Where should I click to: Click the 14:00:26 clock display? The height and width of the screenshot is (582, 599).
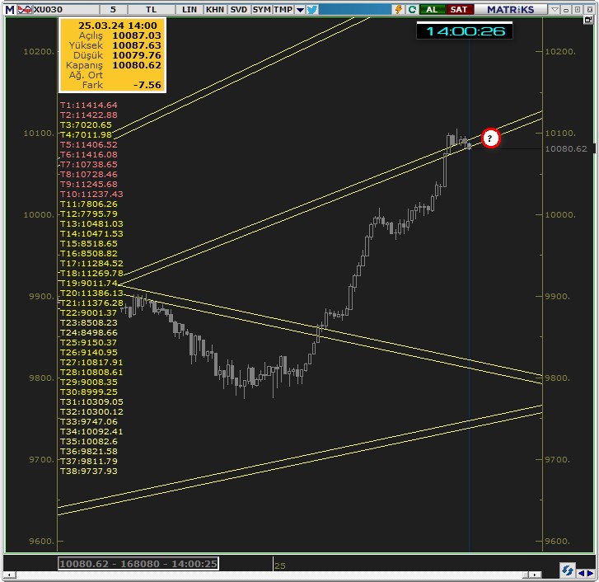tap(465, 31)
